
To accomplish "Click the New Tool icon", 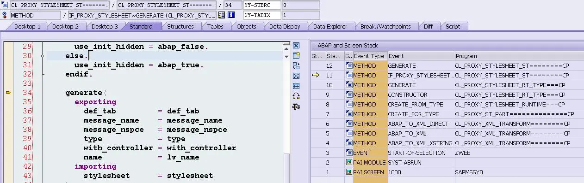I will point(296,55).
